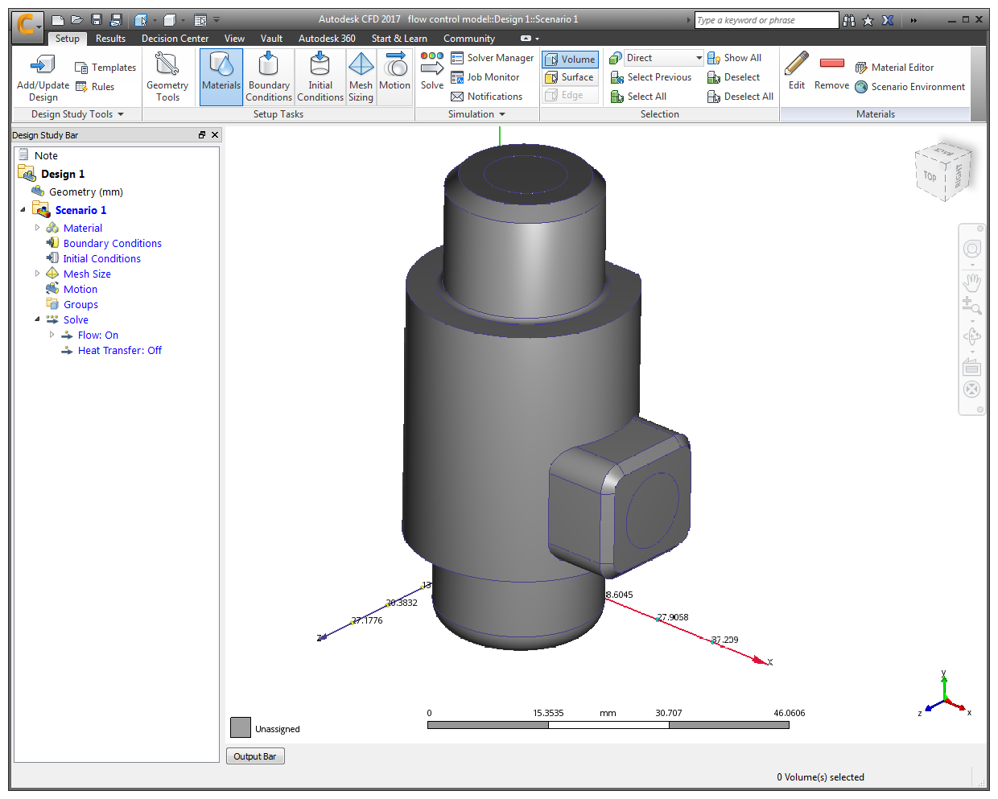998x799 pixels.
Task: Click Deselect All
Action: pos(740,97)
